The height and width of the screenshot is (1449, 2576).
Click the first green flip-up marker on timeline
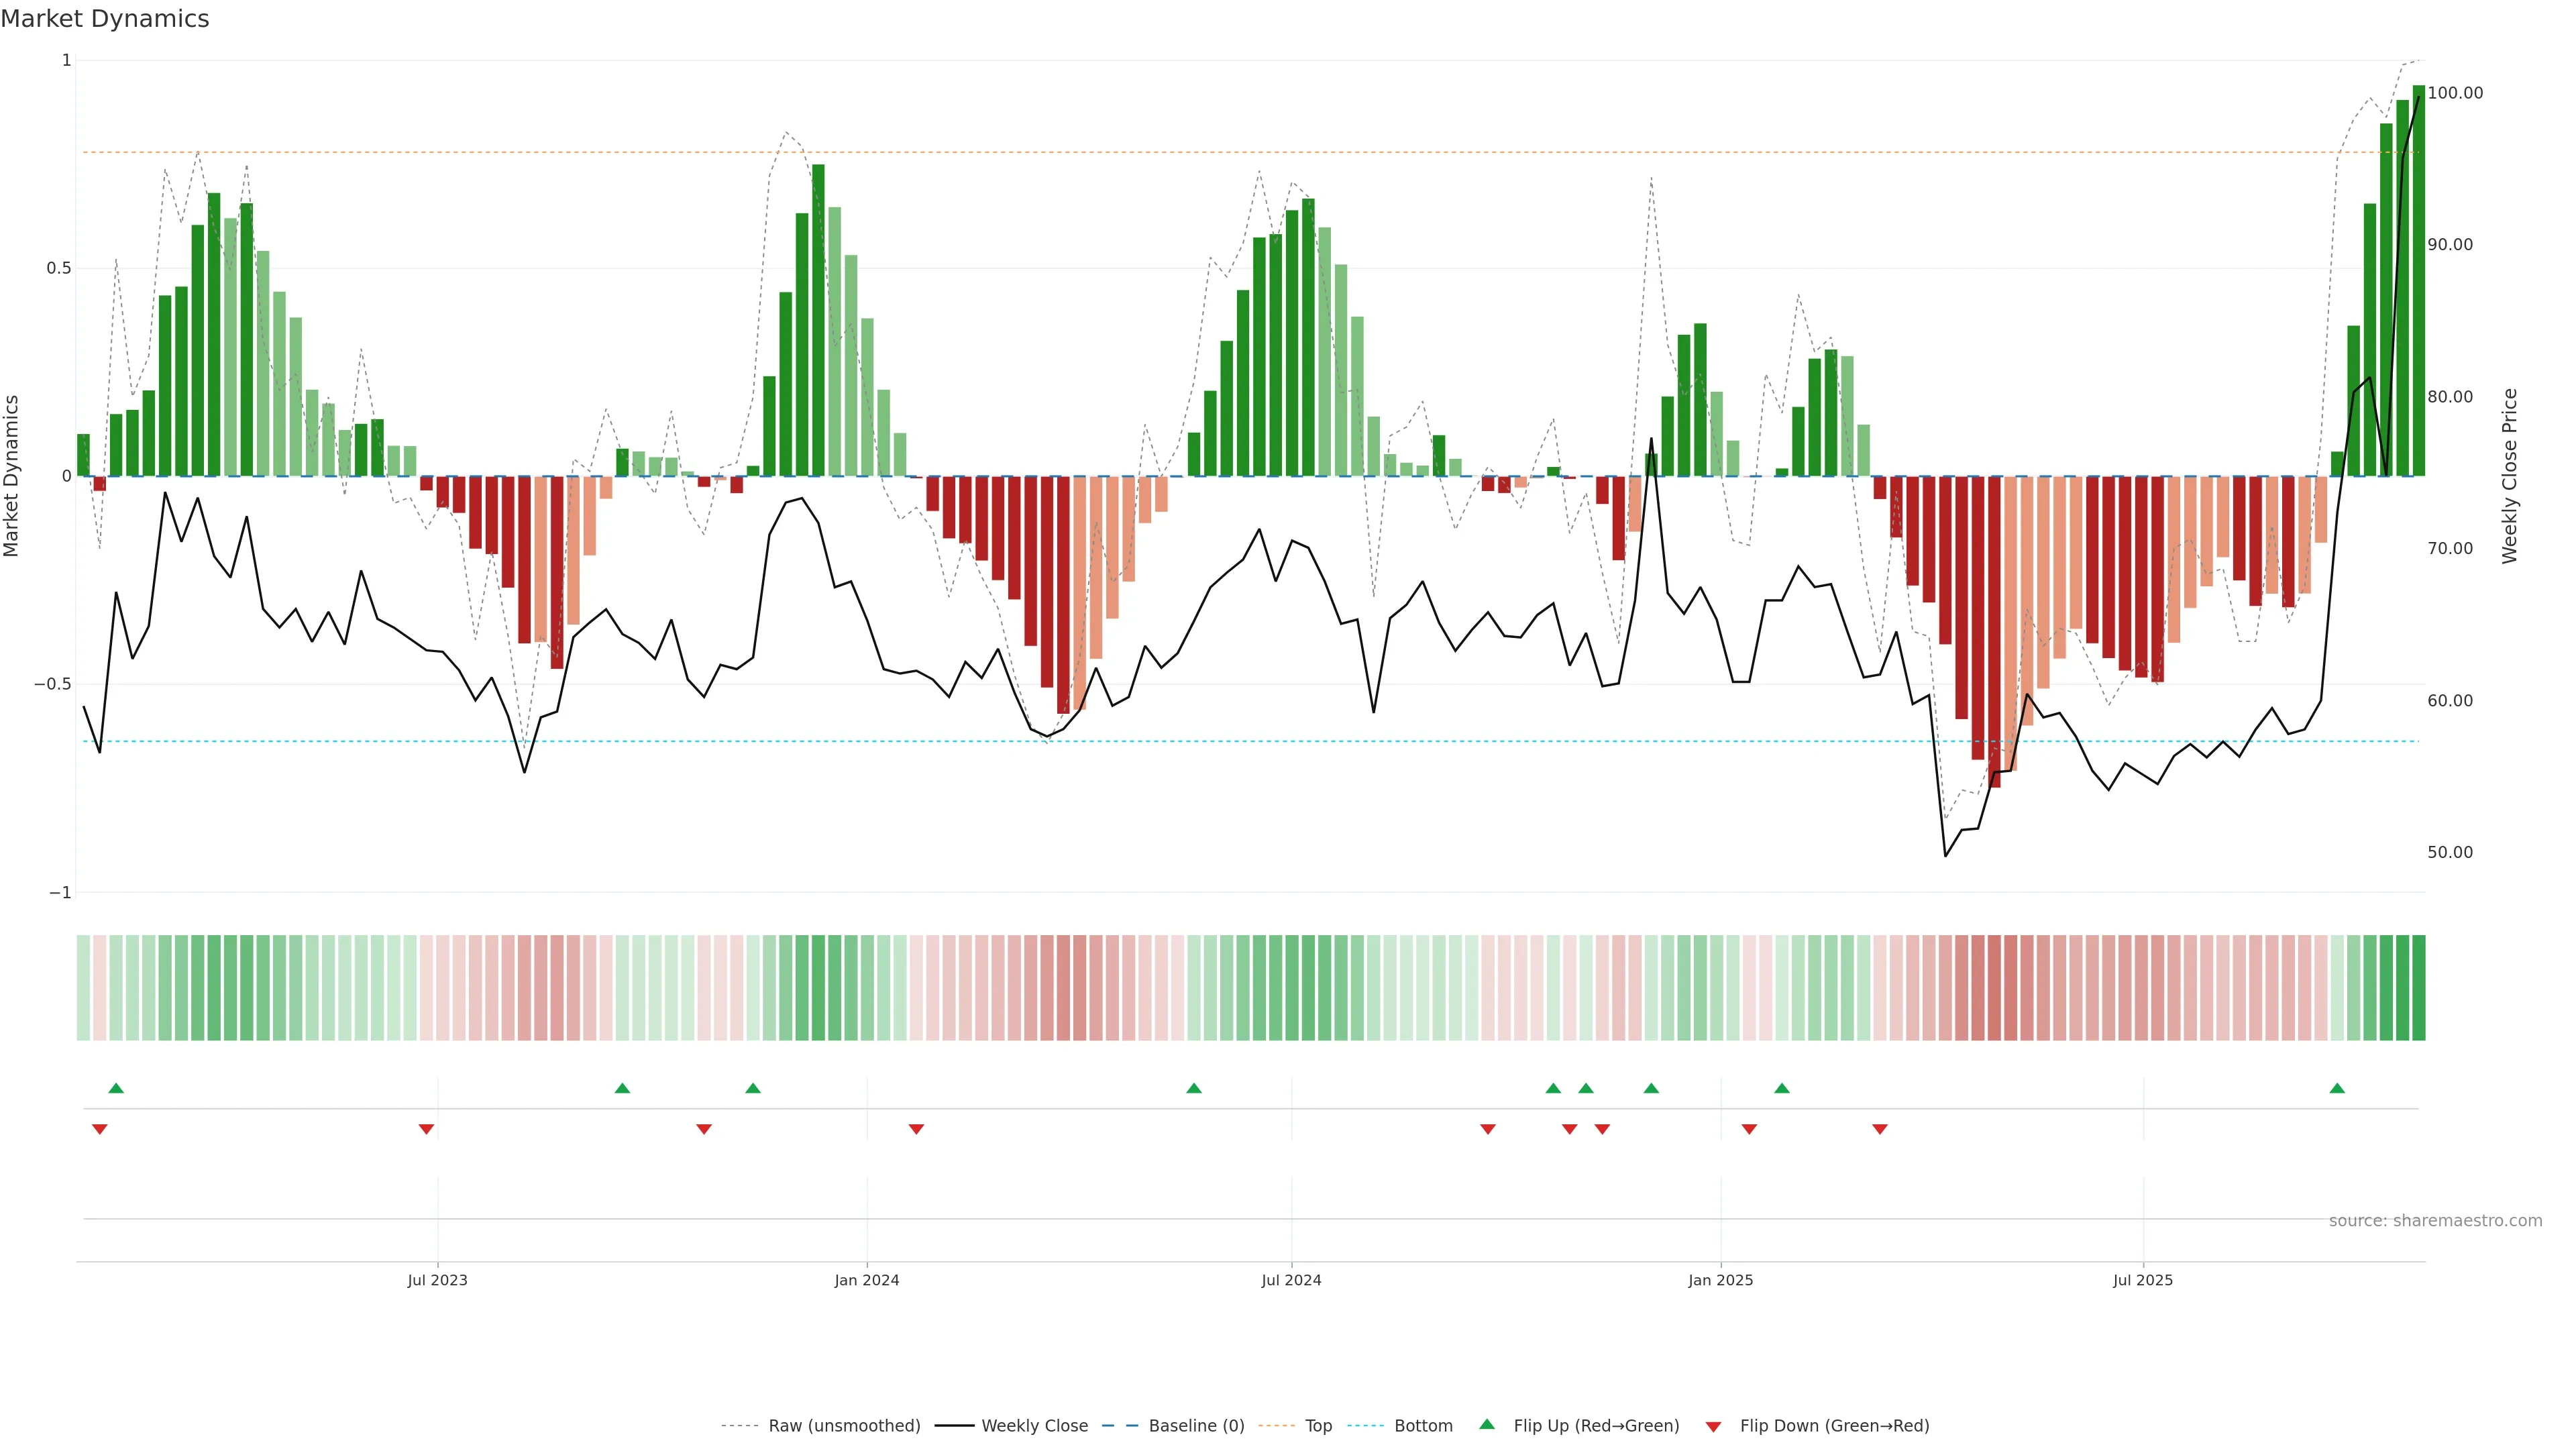coord(116,1088)
